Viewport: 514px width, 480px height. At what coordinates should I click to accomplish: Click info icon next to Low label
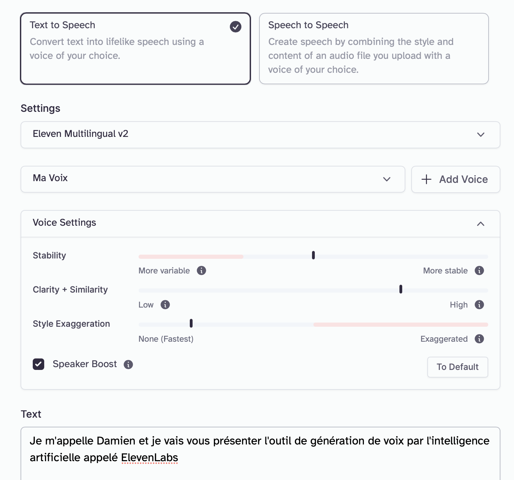(165, 305)
